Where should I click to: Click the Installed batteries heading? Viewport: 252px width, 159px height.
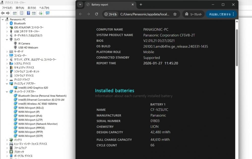114,90
